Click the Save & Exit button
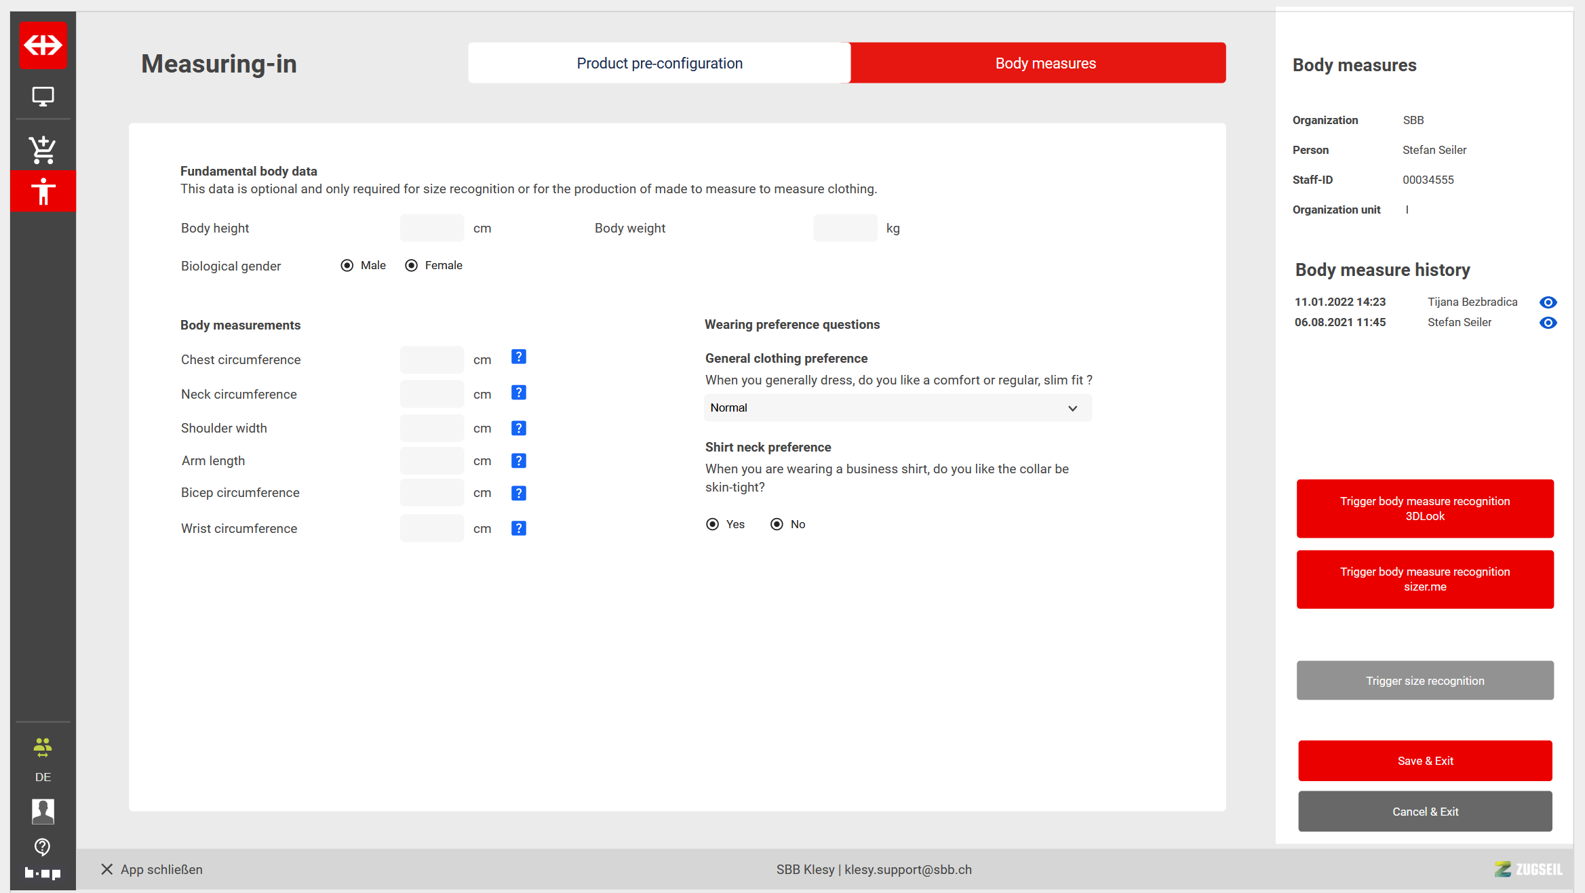Screen dimensions: 1585x893 tap(1425, 761)
